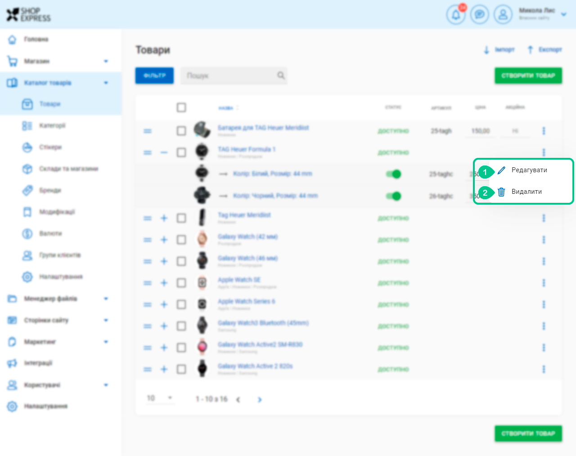Toggle availability switch for Колір: Чорний variant

(x=394, y=196)
